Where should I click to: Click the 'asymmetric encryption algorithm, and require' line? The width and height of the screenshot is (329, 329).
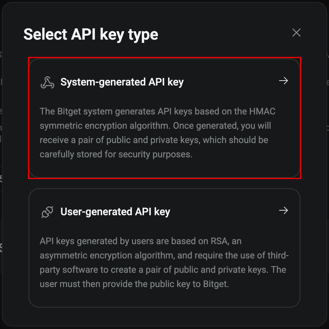[x=164, y=255]
